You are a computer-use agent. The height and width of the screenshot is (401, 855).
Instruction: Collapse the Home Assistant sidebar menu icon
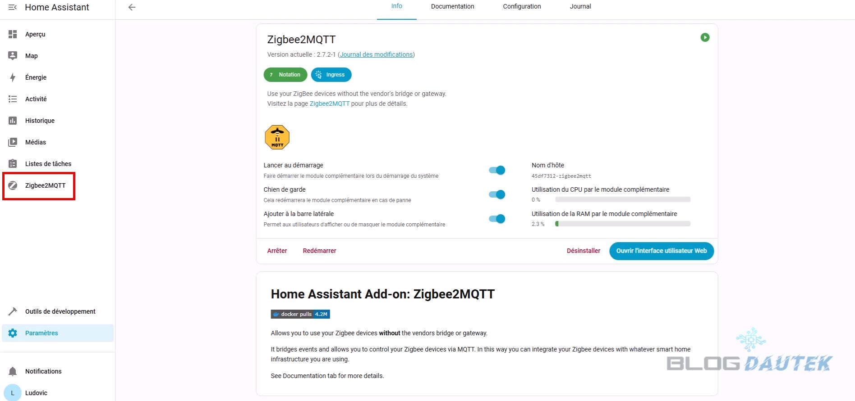(13, 7)
